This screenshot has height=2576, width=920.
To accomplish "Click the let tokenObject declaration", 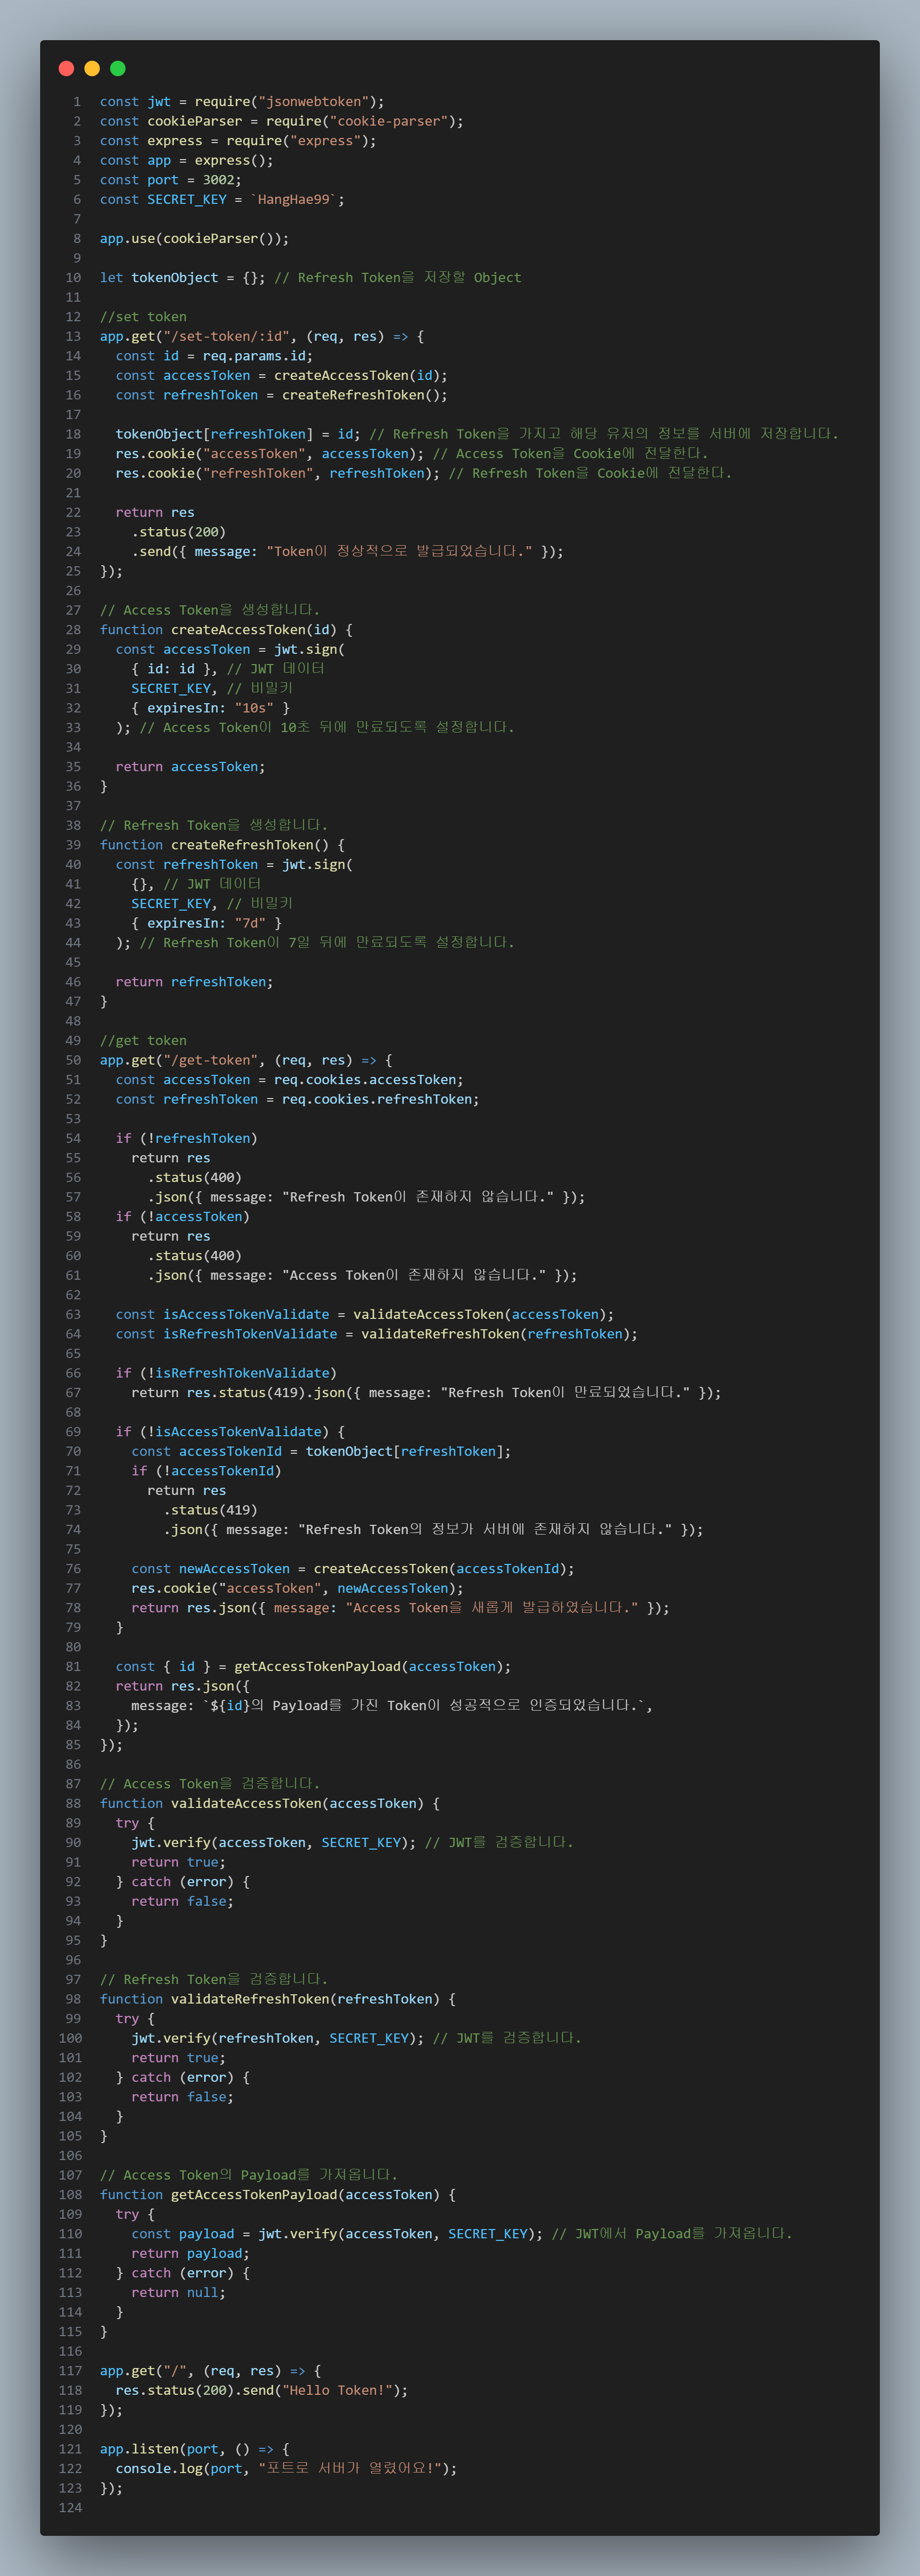I will click(182, 278).
